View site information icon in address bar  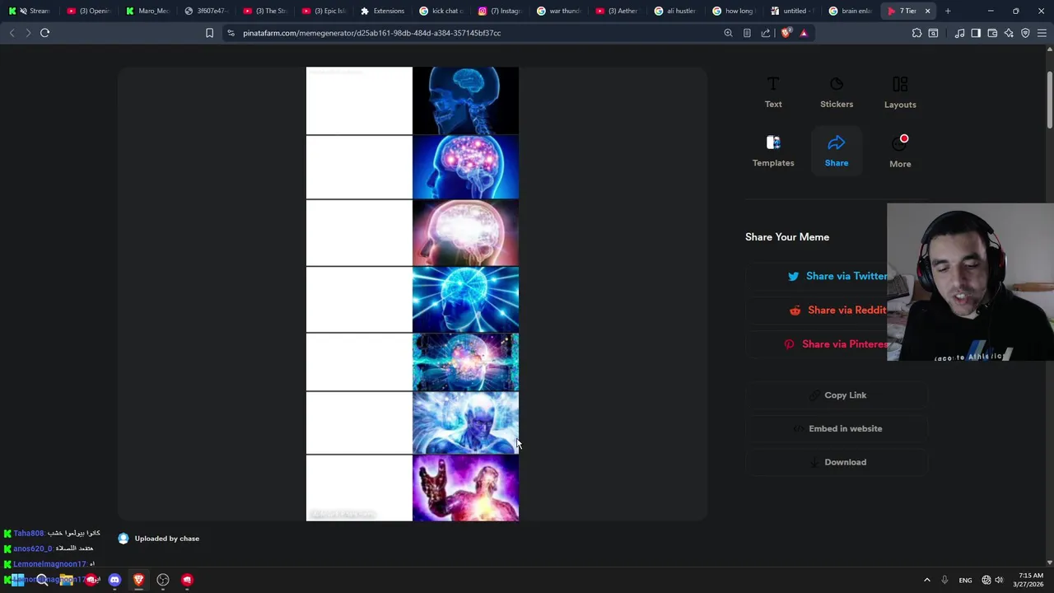(x=231, y=33)
